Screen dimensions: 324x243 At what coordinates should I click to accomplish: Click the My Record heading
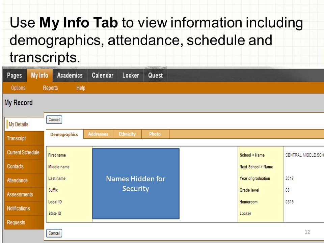[x=19, y=103]
